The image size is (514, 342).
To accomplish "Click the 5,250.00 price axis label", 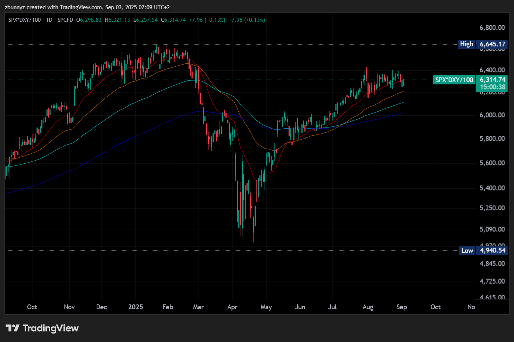I will [492, 208].
